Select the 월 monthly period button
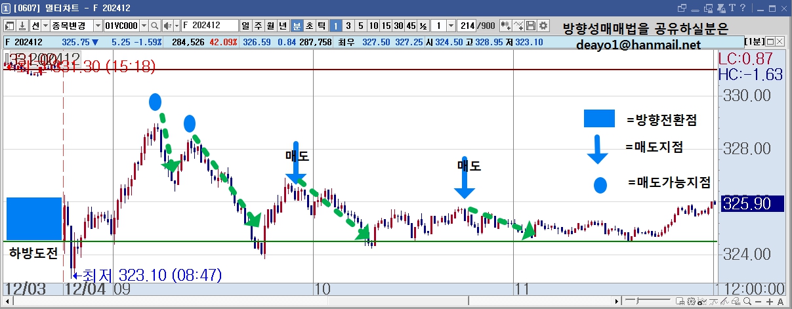Image resolution: width=792 pixels, height=309 pixels. coord(271,26)
